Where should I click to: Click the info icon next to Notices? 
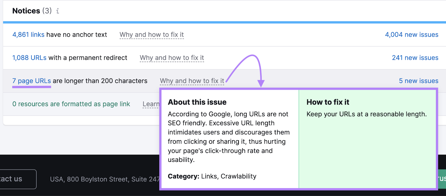(58, 11)
